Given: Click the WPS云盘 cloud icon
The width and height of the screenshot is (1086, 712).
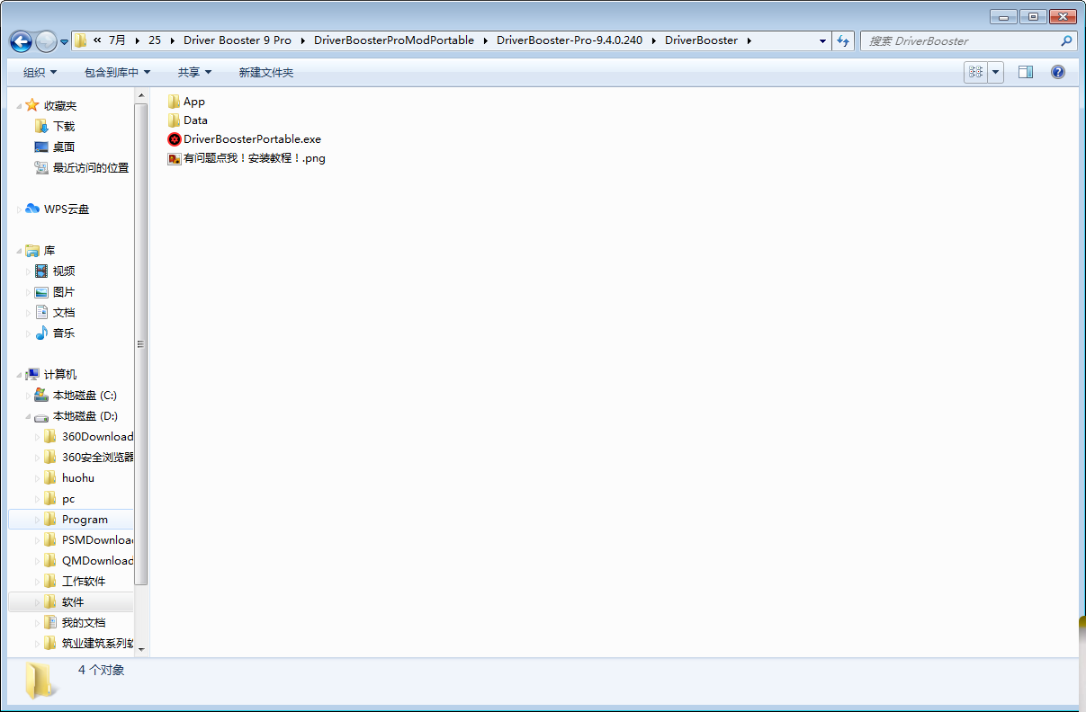Looking at the screenshot, I should [x=32, y=209].
